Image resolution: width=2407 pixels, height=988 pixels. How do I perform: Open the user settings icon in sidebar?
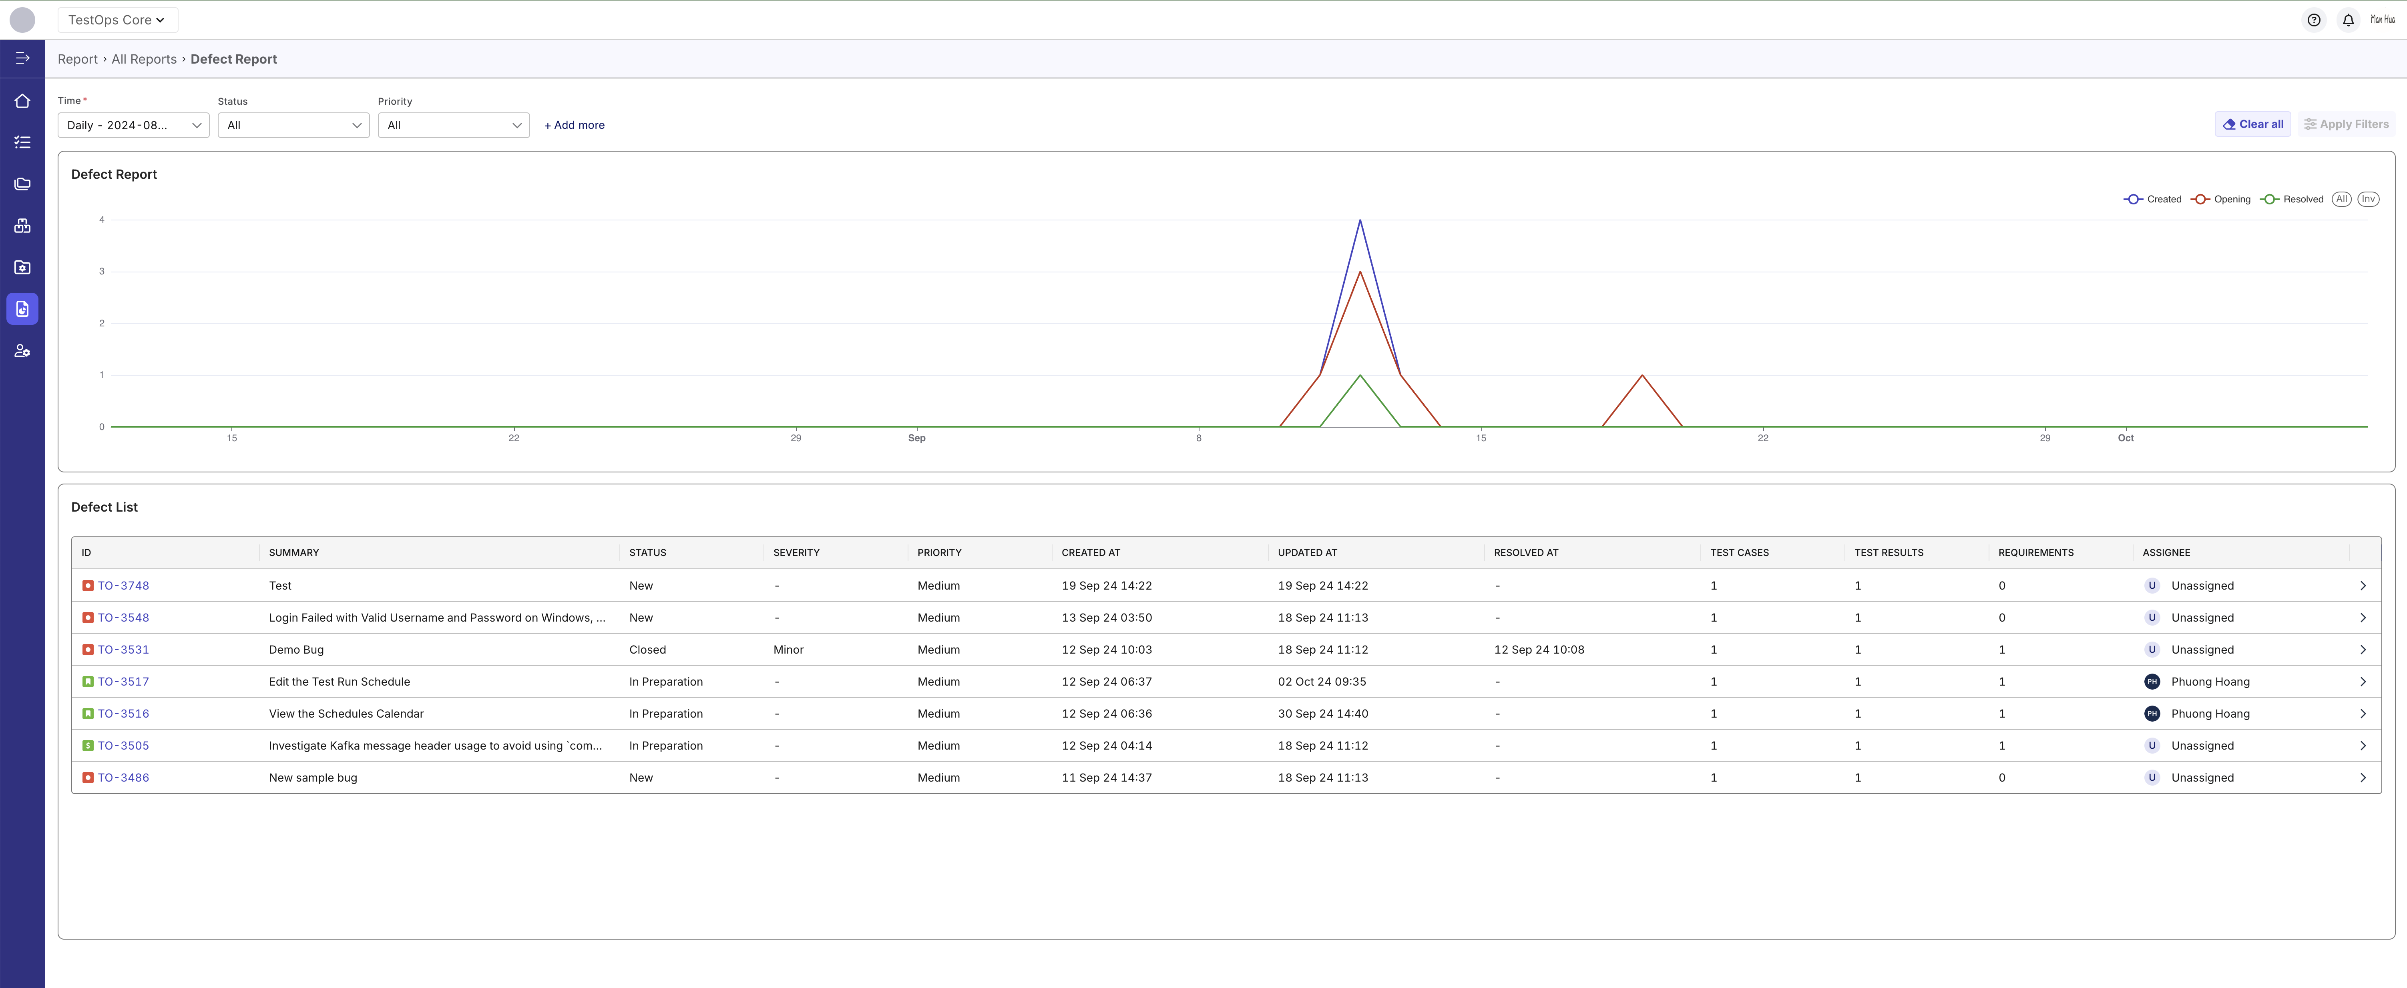coord(22,351)
